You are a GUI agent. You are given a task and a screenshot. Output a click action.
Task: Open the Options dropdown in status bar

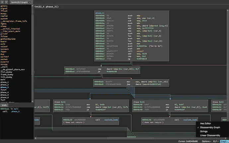pos(206,141)
